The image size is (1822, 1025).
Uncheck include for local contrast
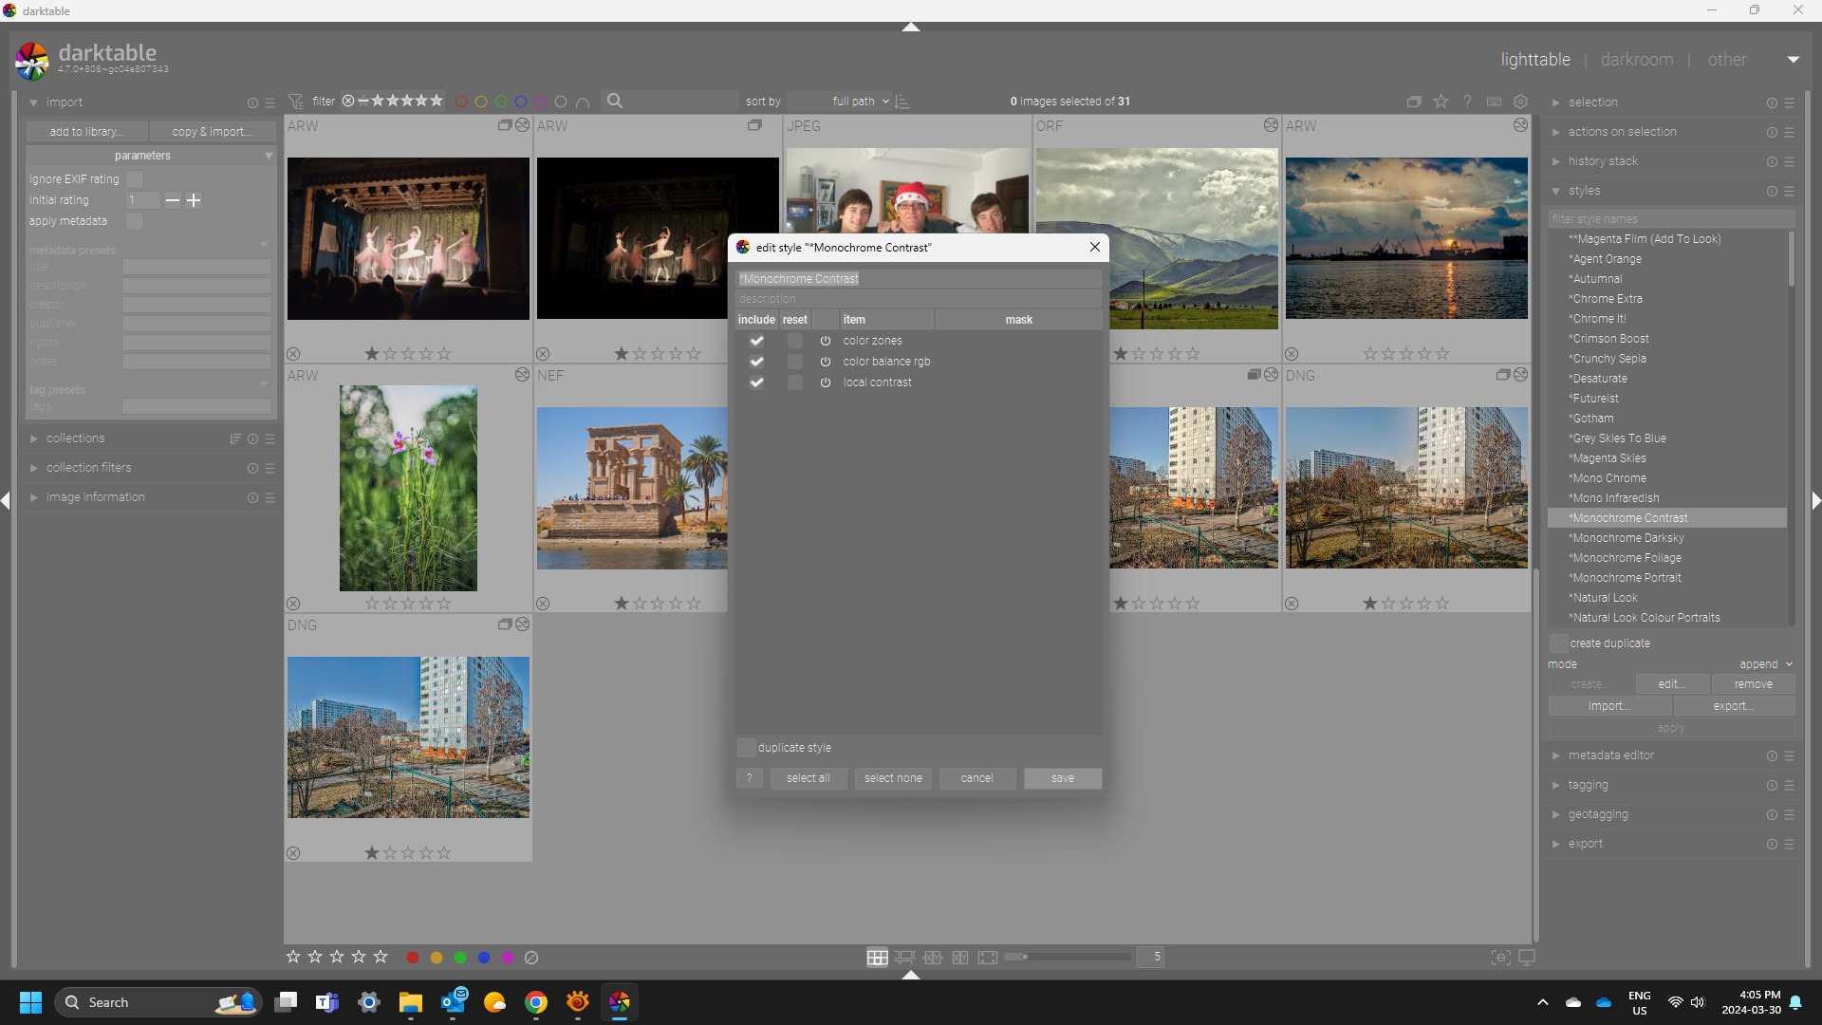pos(756,382)
